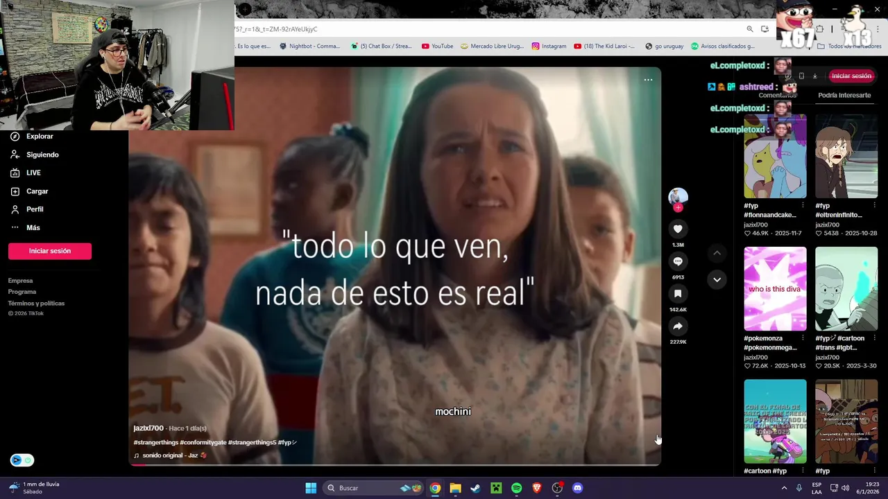This screenshot has height=499, width=888.
Task: Open the Programa footer link
Action: (22, 292)
